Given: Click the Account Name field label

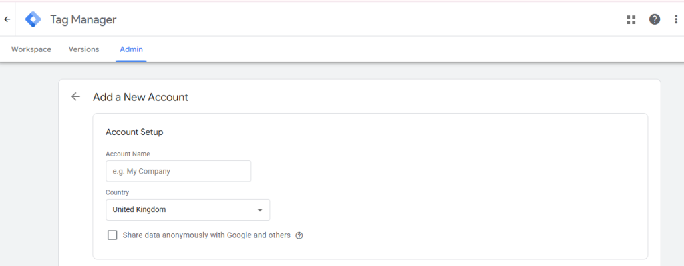Looking at the screenshot, I should click(128, 154).
